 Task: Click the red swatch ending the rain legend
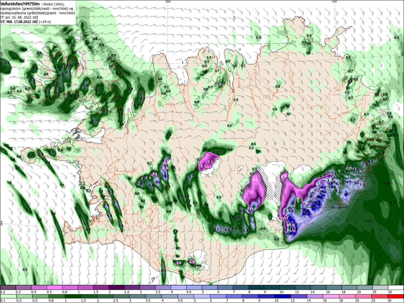pos(396,296)
